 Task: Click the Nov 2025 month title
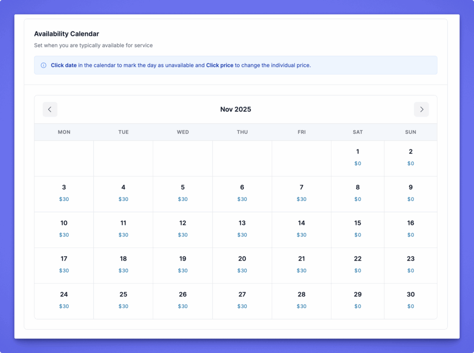point(236,110)
